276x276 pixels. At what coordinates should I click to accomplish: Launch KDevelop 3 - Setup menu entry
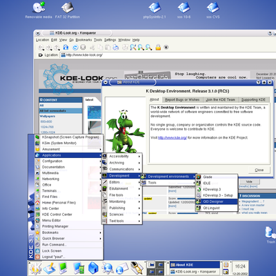[x=217, y=195]
